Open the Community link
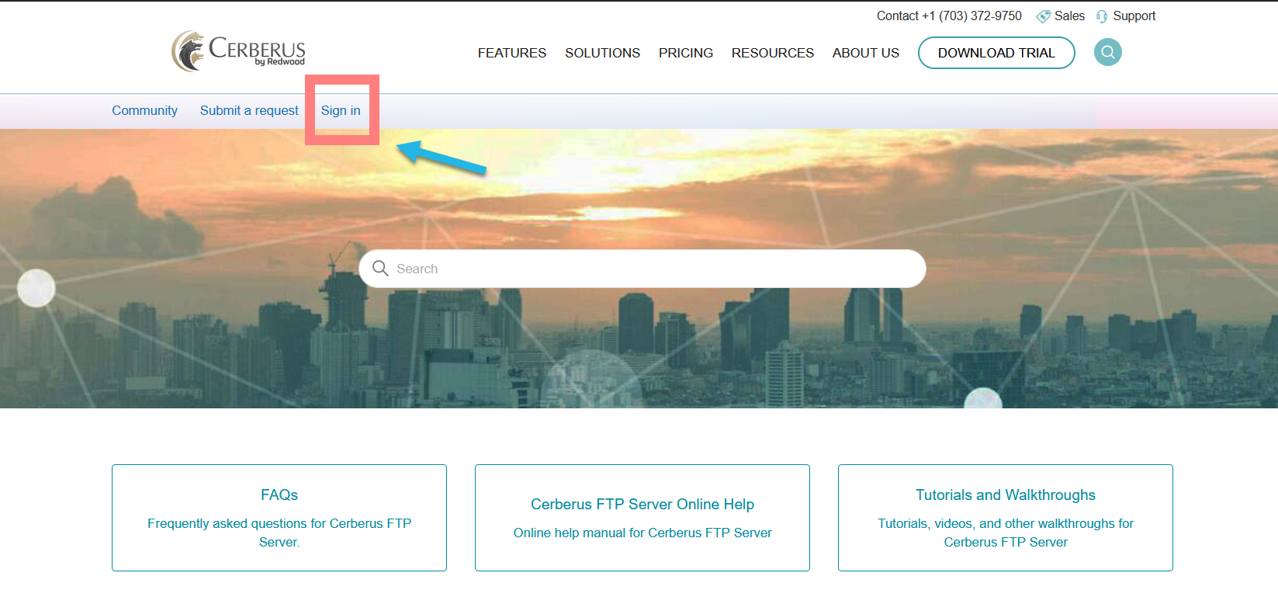Screen dimensions: 1278x604 click(x=144, y=110)
